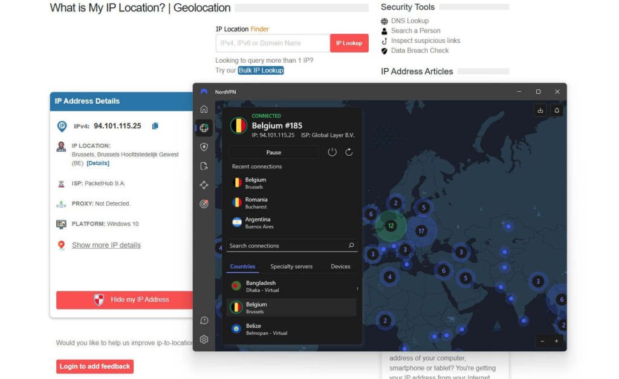
Task: Zoom in map with plus button
Action: pyautogui.click(x=556, y=341)
